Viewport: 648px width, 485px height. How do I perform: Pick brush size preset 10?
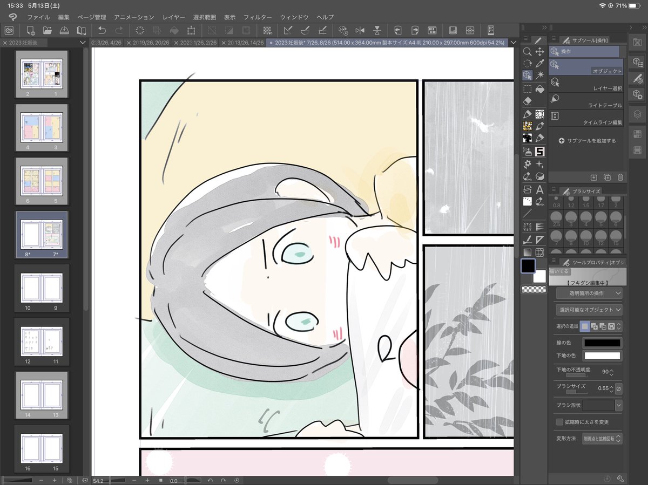(x=585, y=238)
